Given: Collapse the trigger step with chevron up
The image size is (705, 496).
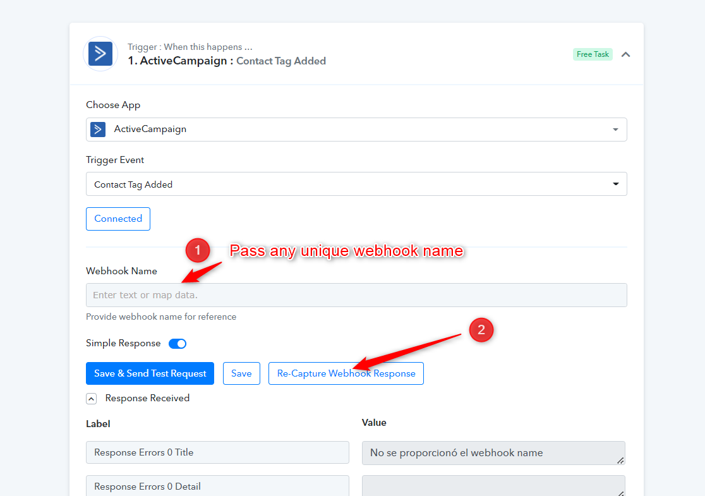Looking at the screenshot, I should (625, 54).
